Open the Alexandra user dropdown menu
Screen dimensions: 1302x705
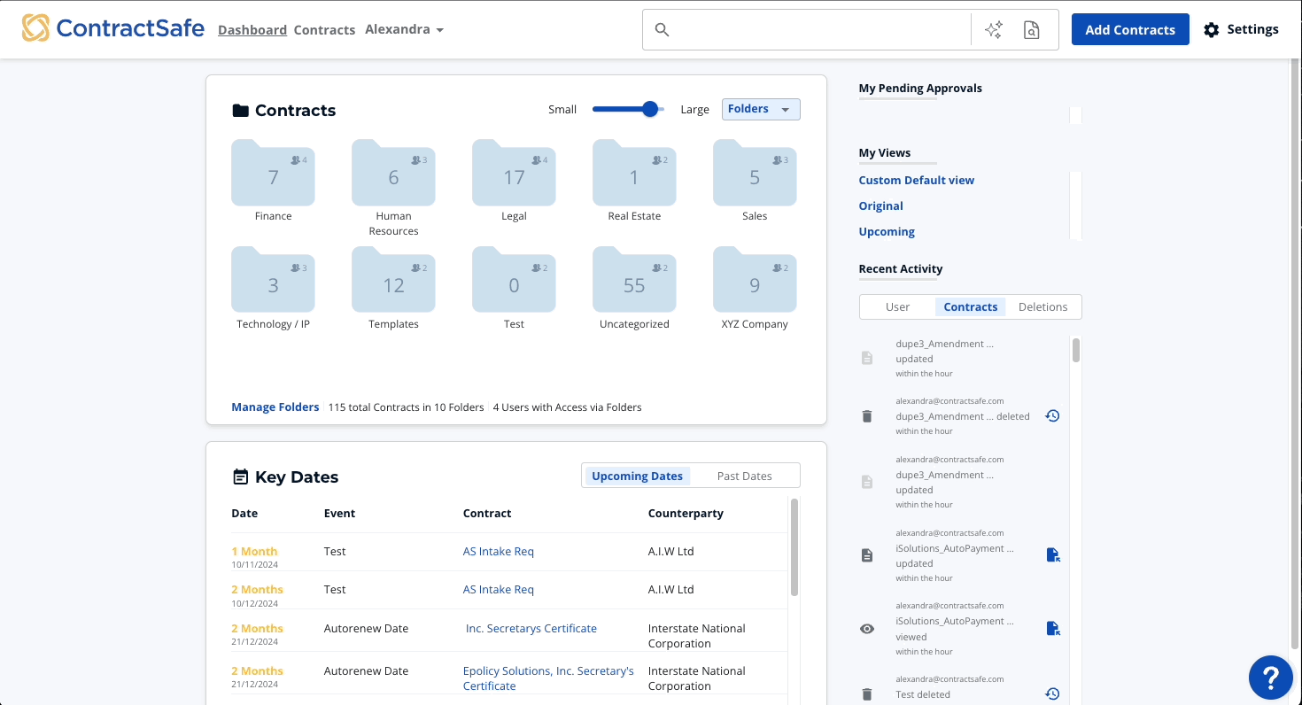pyautogui.click(x=404, y=29)
